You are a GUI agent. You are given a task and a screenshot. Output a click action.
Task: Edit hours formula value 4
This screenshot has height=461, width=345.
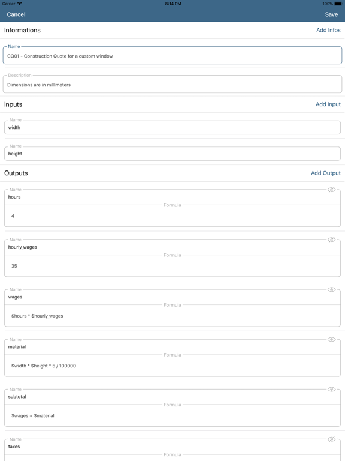tap(172, 216)
